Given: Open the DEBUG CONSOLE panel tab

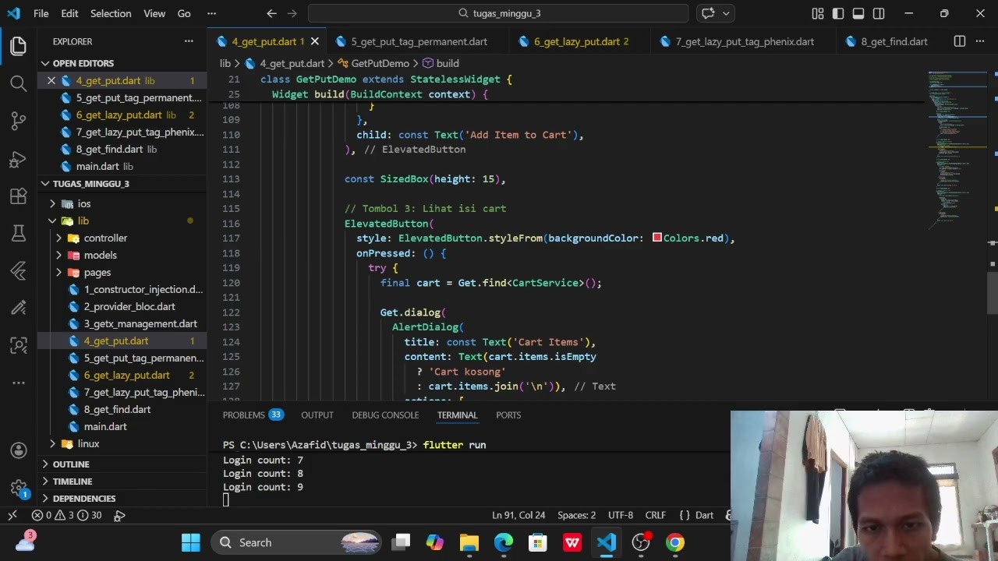Looking at the screenshot, I should point(385,415).
